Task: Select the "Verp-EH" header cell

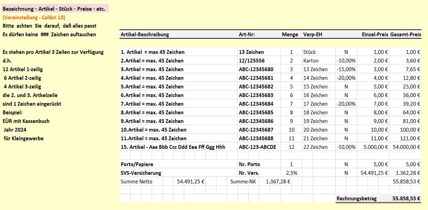Action: tap(313, 34)
